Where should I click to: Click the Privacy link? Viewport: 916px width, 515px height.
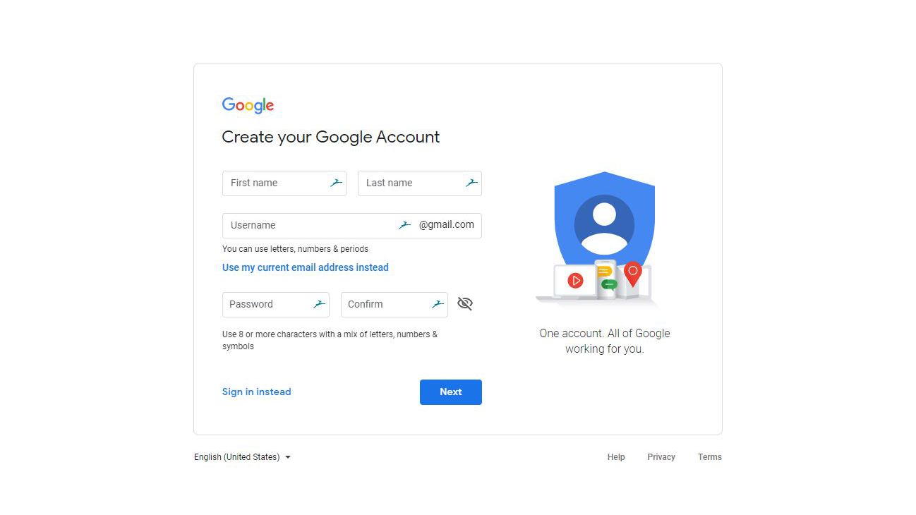661,456
